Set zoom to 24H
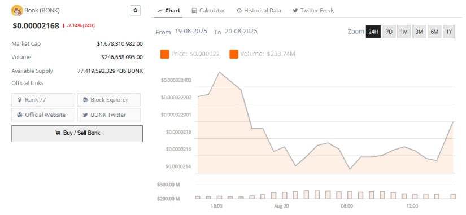The width and height of the screenshot is (466, 215). click(373, 32)
